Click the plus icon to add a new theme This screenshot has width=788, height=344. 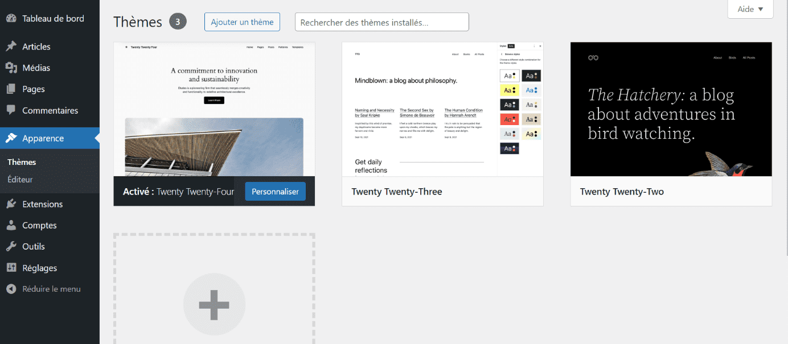pos(214,305)
